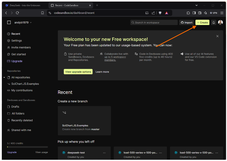
Task: Open the deepseek-test more options menu
Action: pos(104,153)
